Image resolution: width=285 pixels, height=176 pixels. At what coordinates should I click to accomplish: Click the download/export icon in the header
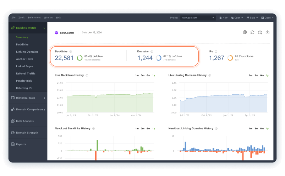pyautogui.click(x=267, y=32)
